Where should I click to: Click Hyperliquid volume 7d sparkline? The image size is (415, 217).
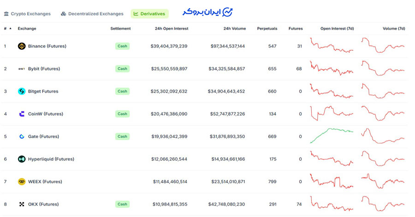tap(383, 158)
